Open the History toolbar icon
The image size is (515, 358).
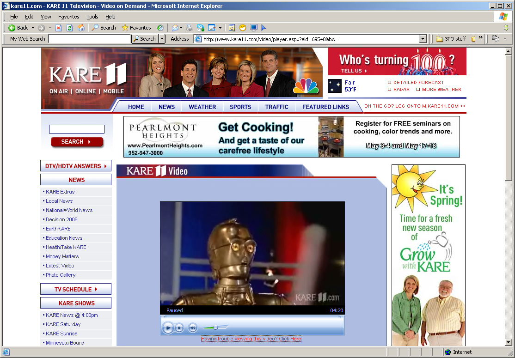[x=160, y=28]
